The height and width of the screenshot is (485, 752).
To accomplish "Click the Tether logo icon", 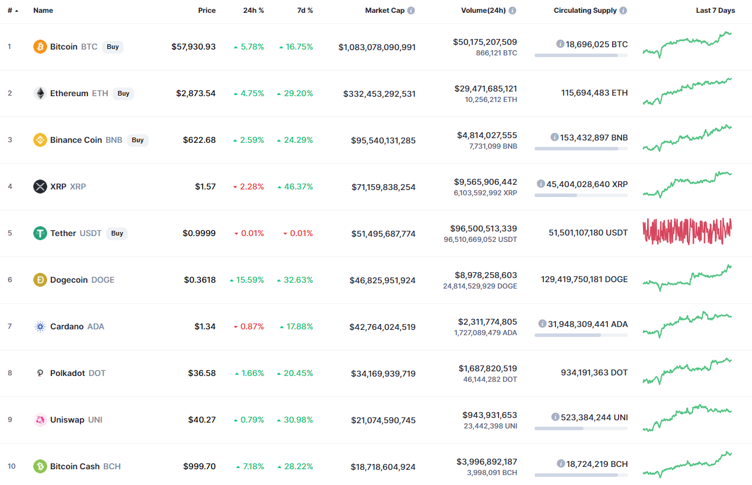I will click(x=40, y=233).
